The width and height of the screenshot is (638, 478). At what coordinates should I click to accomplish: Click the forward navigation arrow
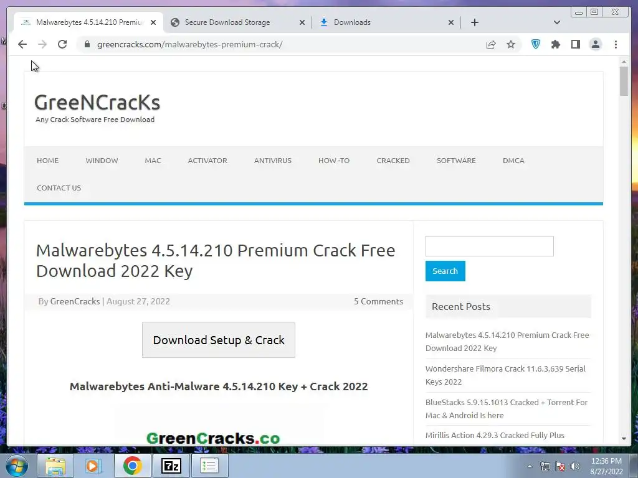42,44
